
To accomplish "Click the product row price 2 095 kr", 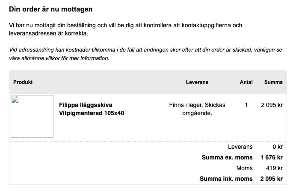I will coord(272,105).
